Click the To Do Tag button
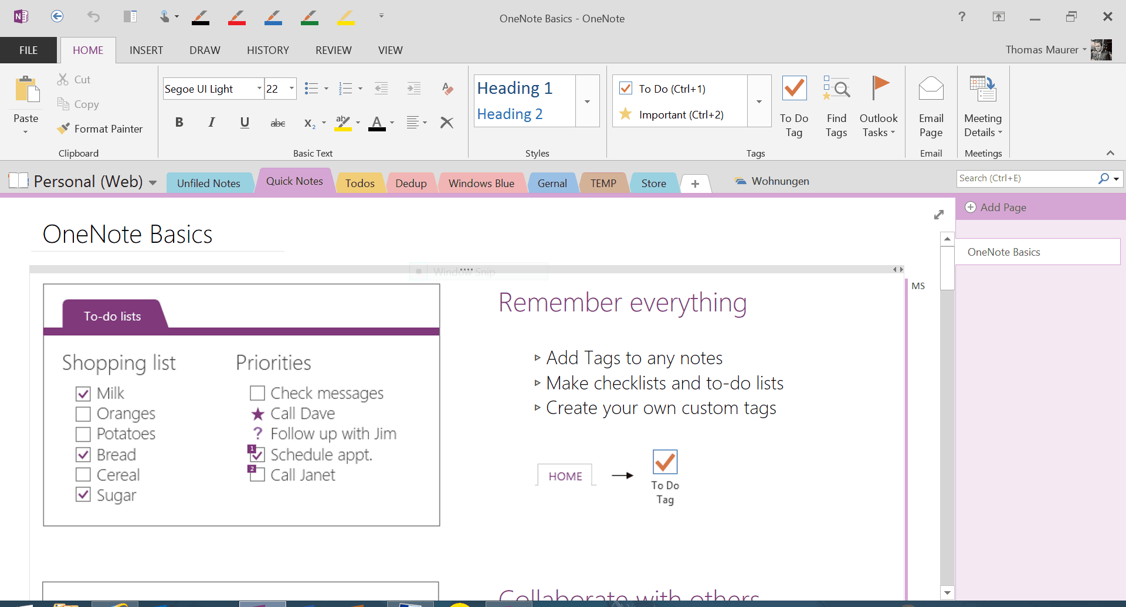This screenshot has height=607, width=1126. tap(794, 107)
